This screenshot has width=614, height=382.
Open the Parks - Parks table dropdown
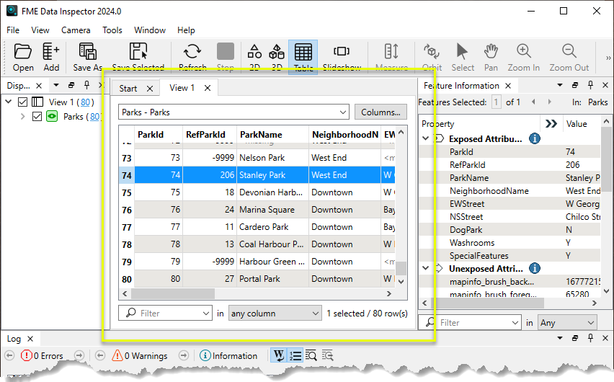[x=233, y=112]
